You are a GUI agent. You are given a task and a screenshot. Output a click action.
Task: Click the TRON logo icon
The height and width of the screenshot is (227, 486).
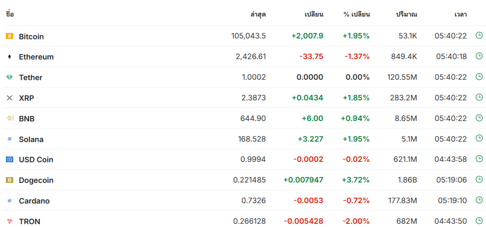click(10, 221)
